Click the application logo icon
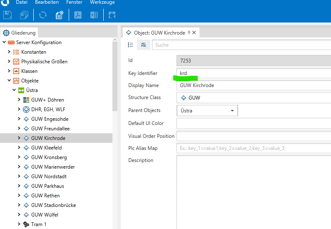 [x=5, y=2]
